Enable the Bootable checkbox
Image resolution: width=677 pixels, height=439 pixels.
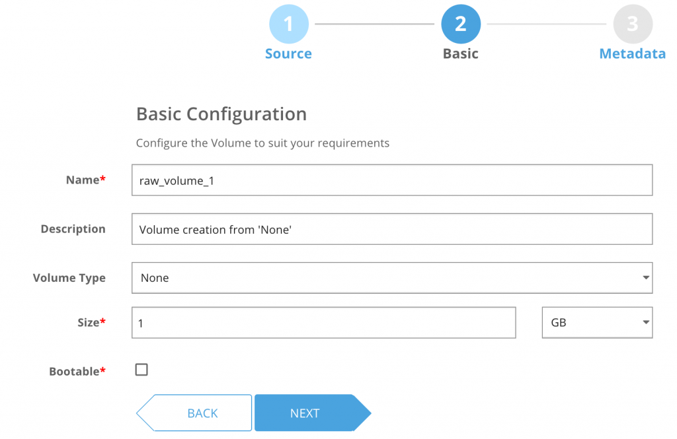[141, 370]
